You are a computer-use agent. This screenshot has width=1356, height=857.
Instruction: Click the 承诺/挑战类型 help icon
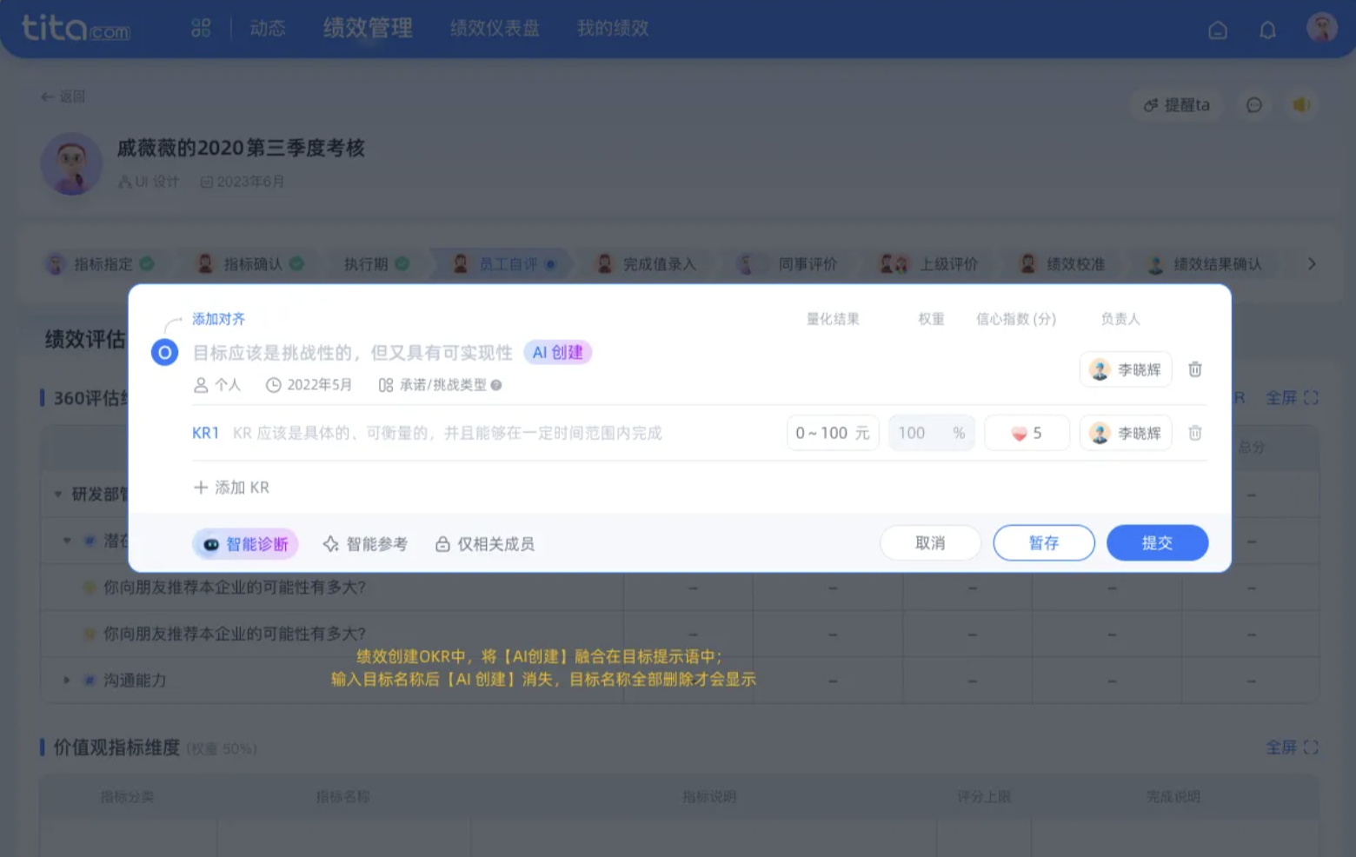tap(496, 385)
